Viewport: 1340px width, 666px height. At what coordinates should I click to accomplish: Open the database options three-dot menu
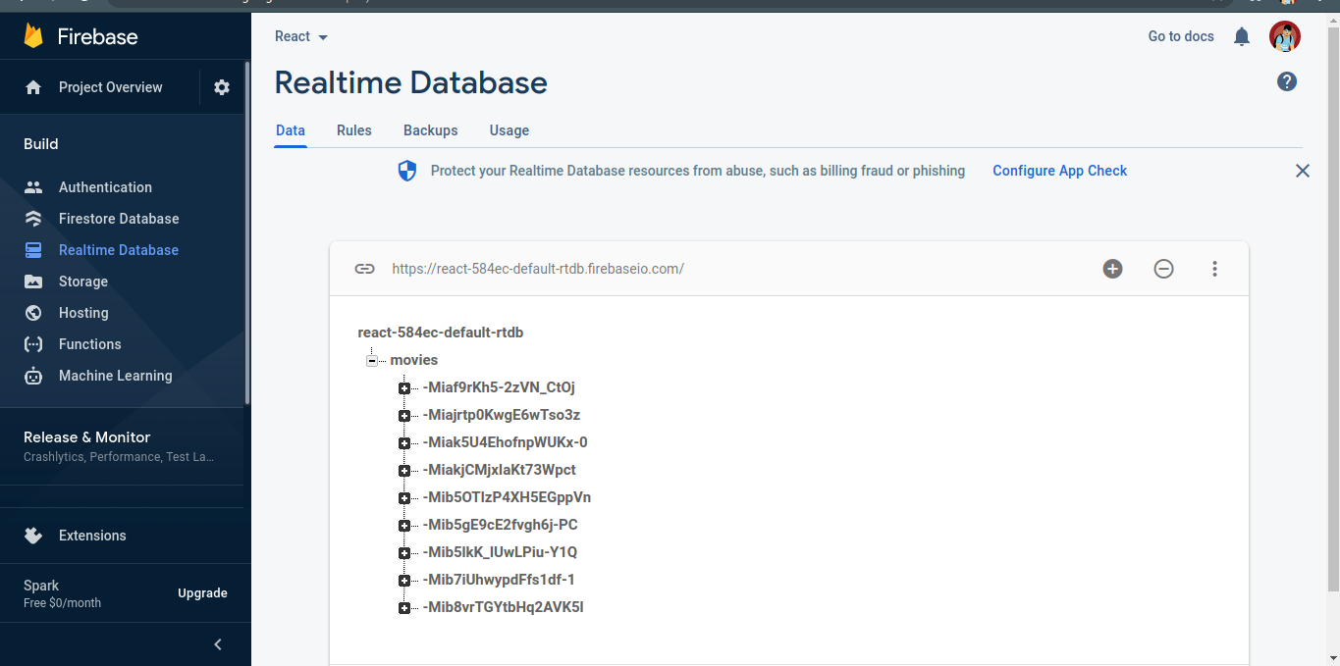coord(1214,268)
